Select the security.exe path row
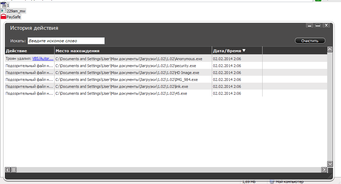 coord(126,66)
